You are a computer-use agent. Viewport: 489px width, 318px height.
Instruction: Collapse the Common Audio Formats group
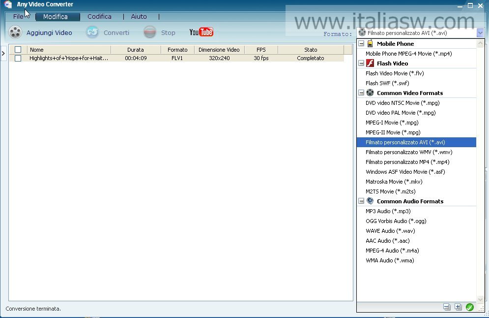(x=361, y=201)
